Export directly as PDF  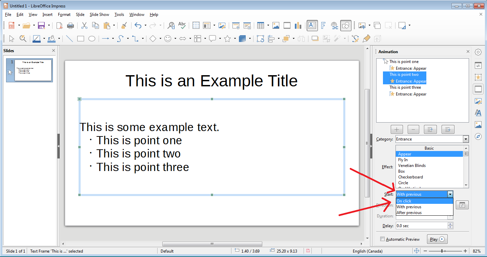tap(59, 25)
